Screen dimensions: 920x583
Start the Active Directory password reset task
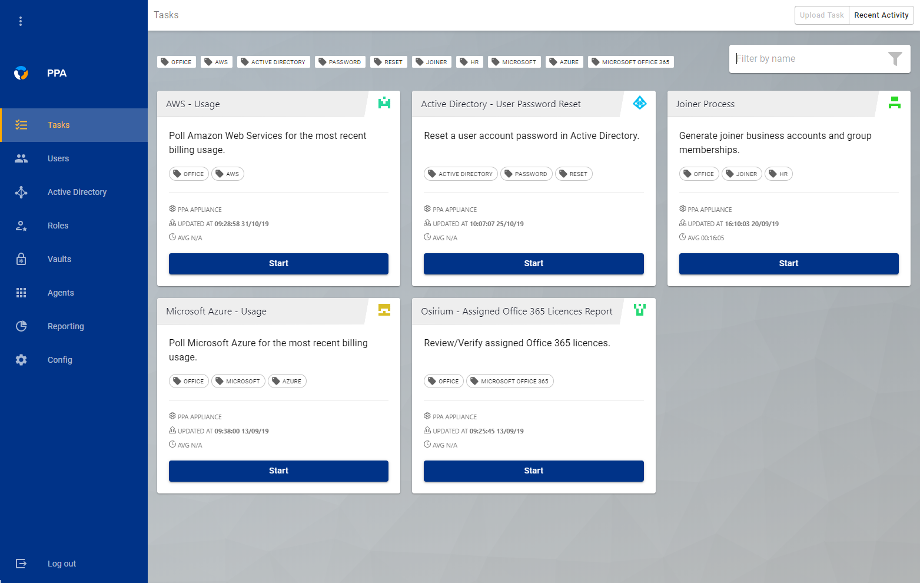[534, 264]
